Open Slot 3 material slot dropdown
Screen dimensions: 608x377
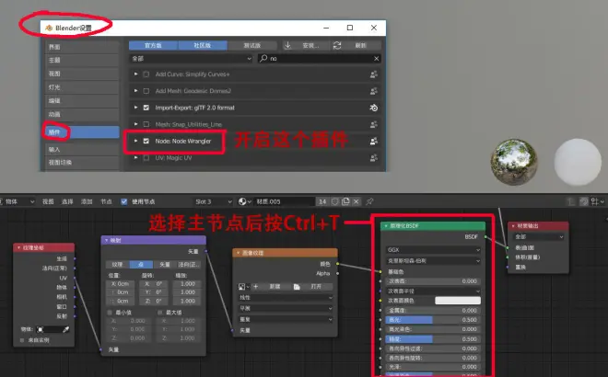[214, 201]
